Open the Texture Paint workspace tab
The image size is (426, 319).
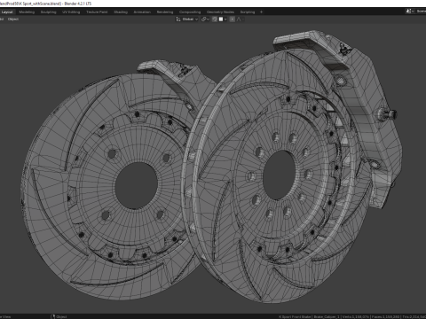point(97,12)
